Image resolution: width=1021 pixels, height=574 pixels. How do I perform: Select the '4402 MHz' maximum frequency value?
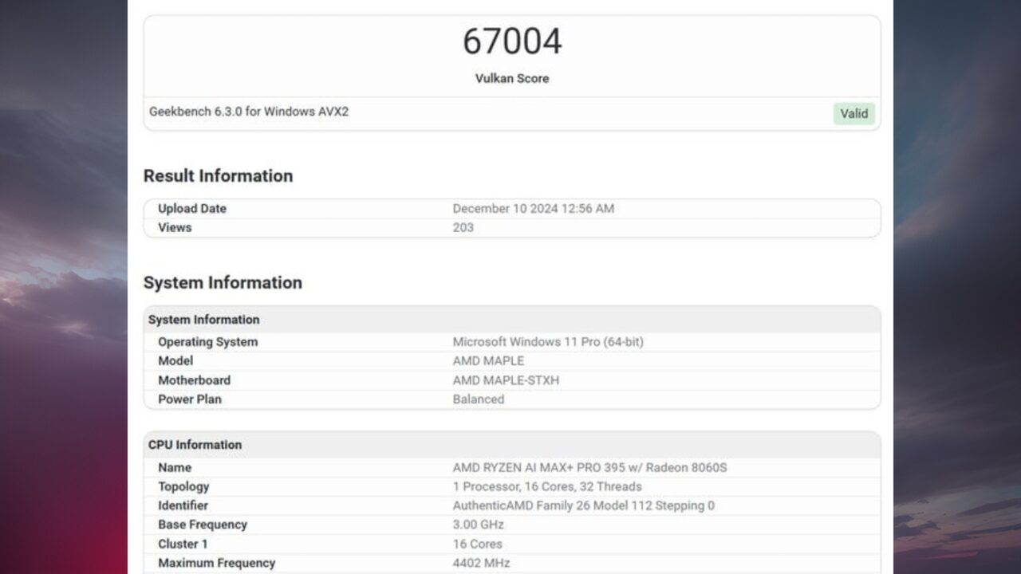[482, 563]
